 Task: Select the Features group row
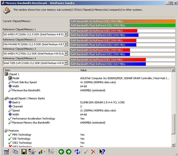pos(87,131)
